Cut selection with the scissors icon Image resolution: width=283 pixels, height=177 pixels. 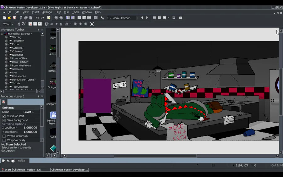point(21,18)
